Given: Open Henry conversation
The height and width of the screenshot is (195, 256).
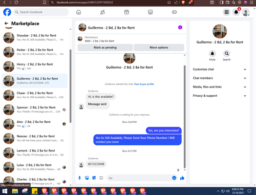Looking at the screenshot, I should (x=35, y=67).
